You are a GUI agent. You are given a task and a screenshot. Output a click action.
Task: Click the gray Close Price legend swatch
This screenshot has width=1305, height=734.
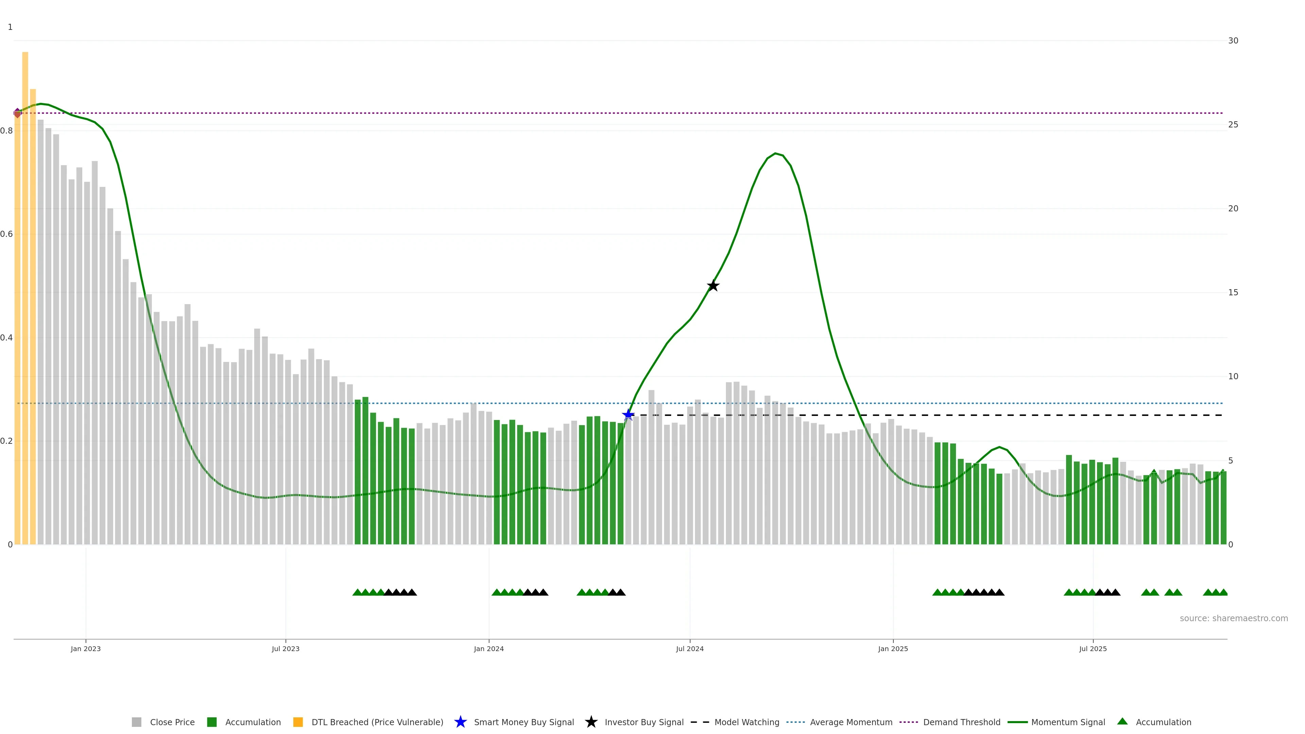pyautogui.click(x=136, y=722)
